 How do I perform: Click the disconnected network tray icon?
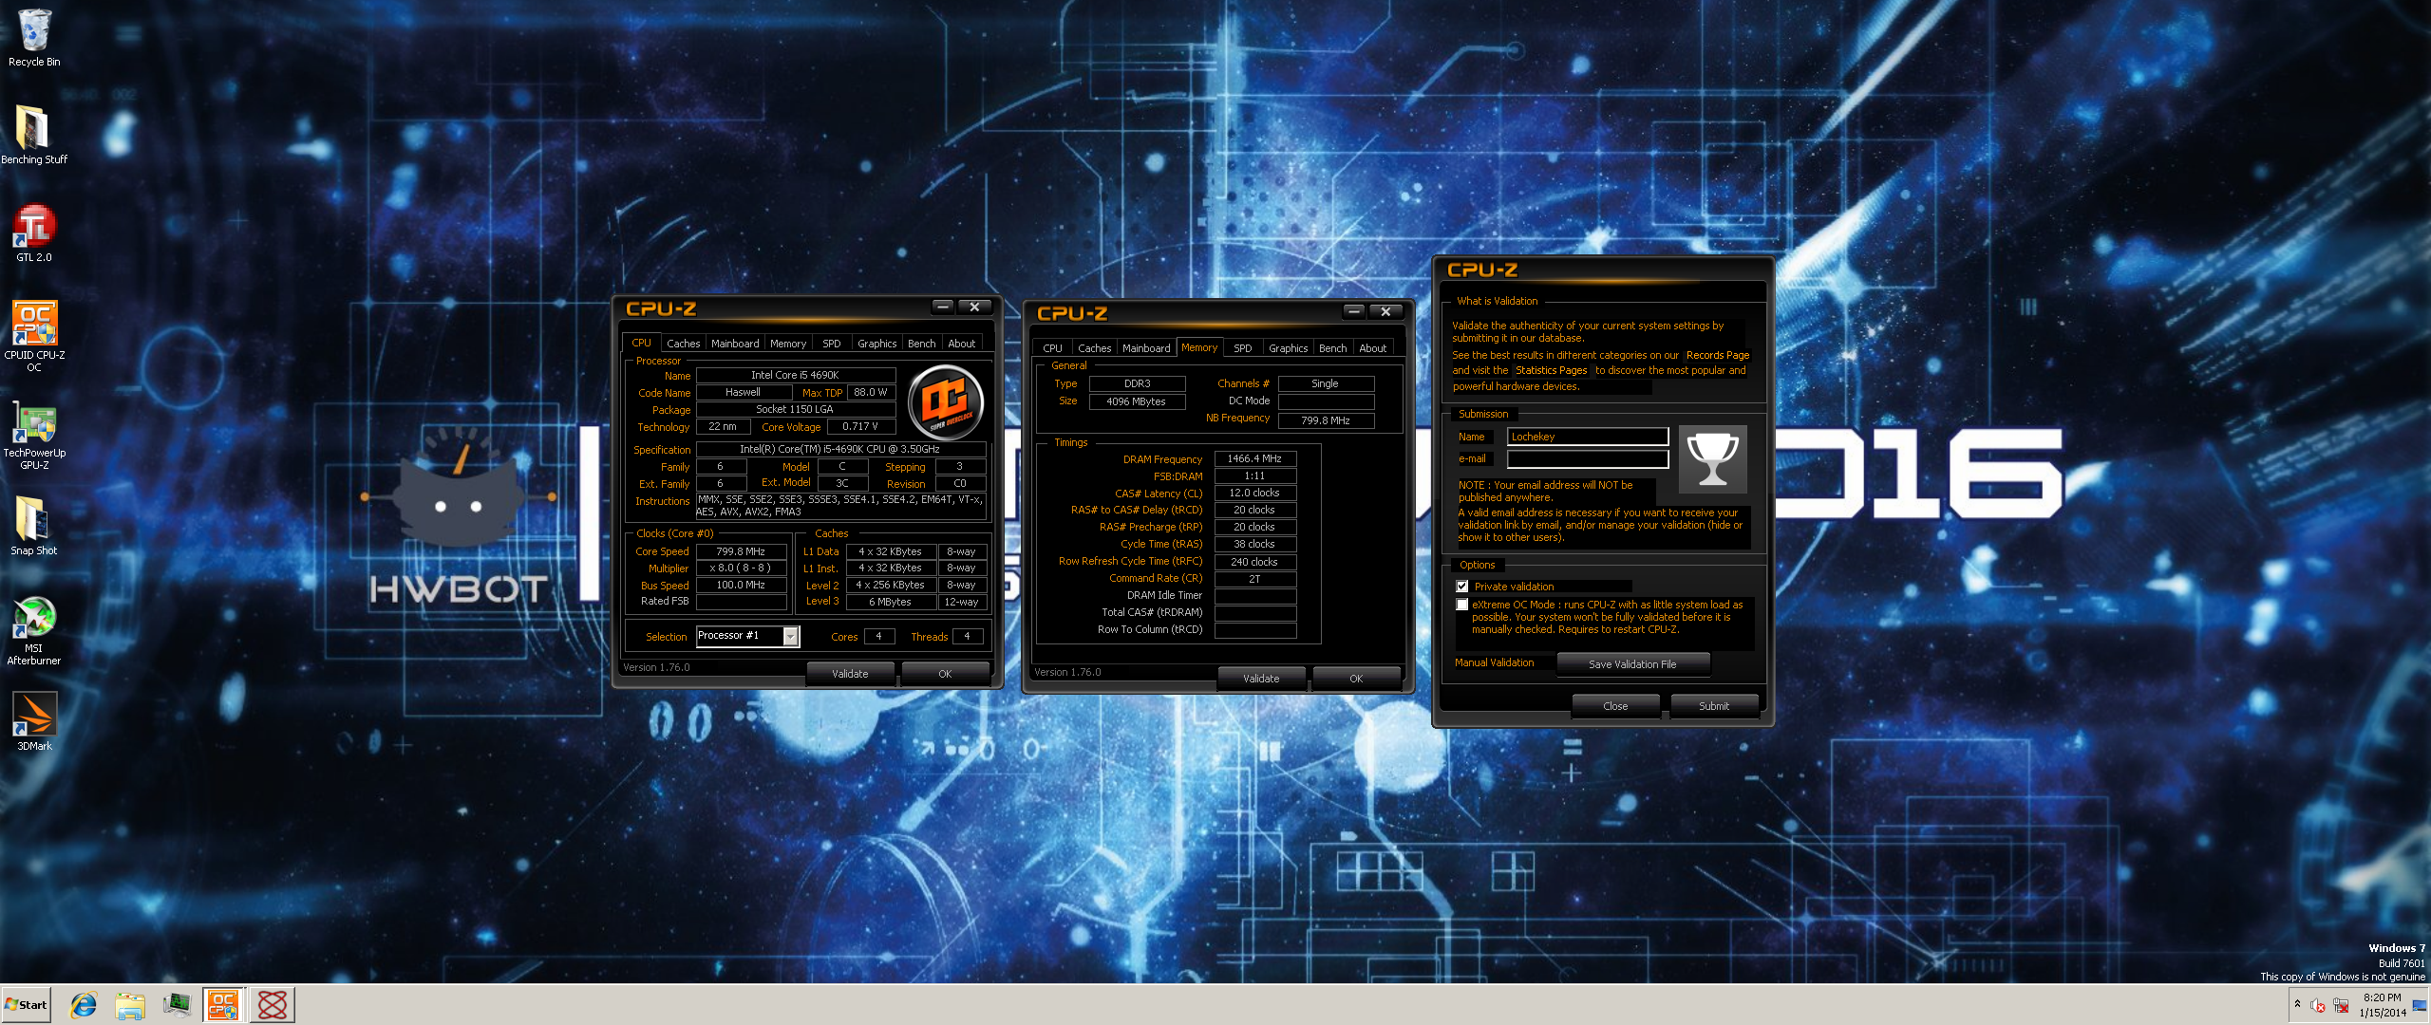coord(2341,1005)
